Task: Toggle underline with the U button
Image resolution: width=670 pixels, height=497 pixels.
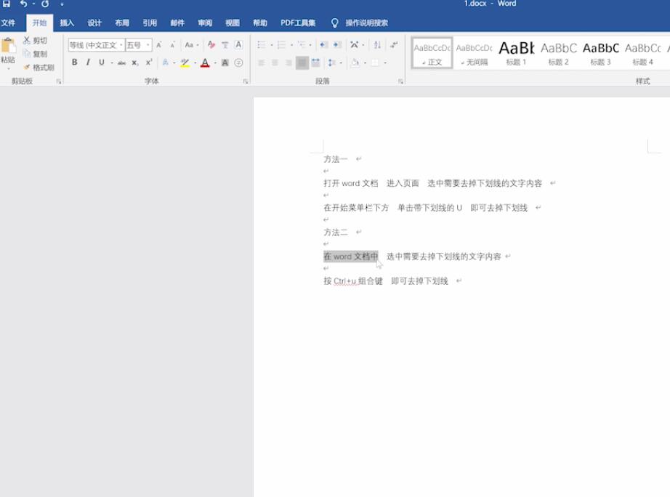Action: 102,62
